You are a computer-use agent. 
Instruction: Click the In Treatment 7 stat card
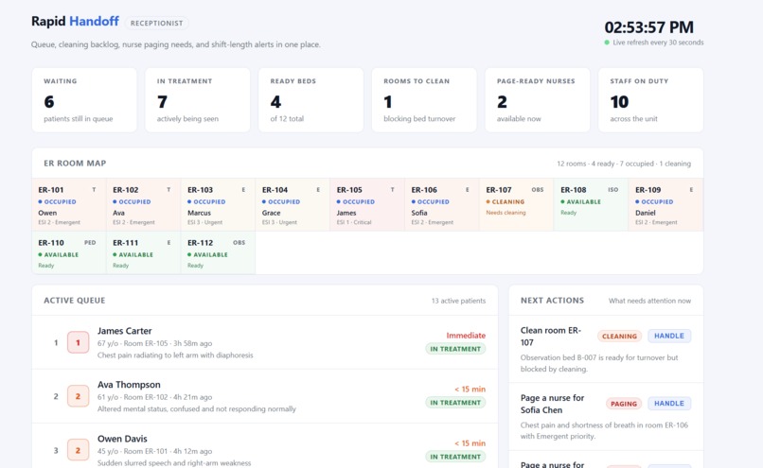(x=198, y=100)
